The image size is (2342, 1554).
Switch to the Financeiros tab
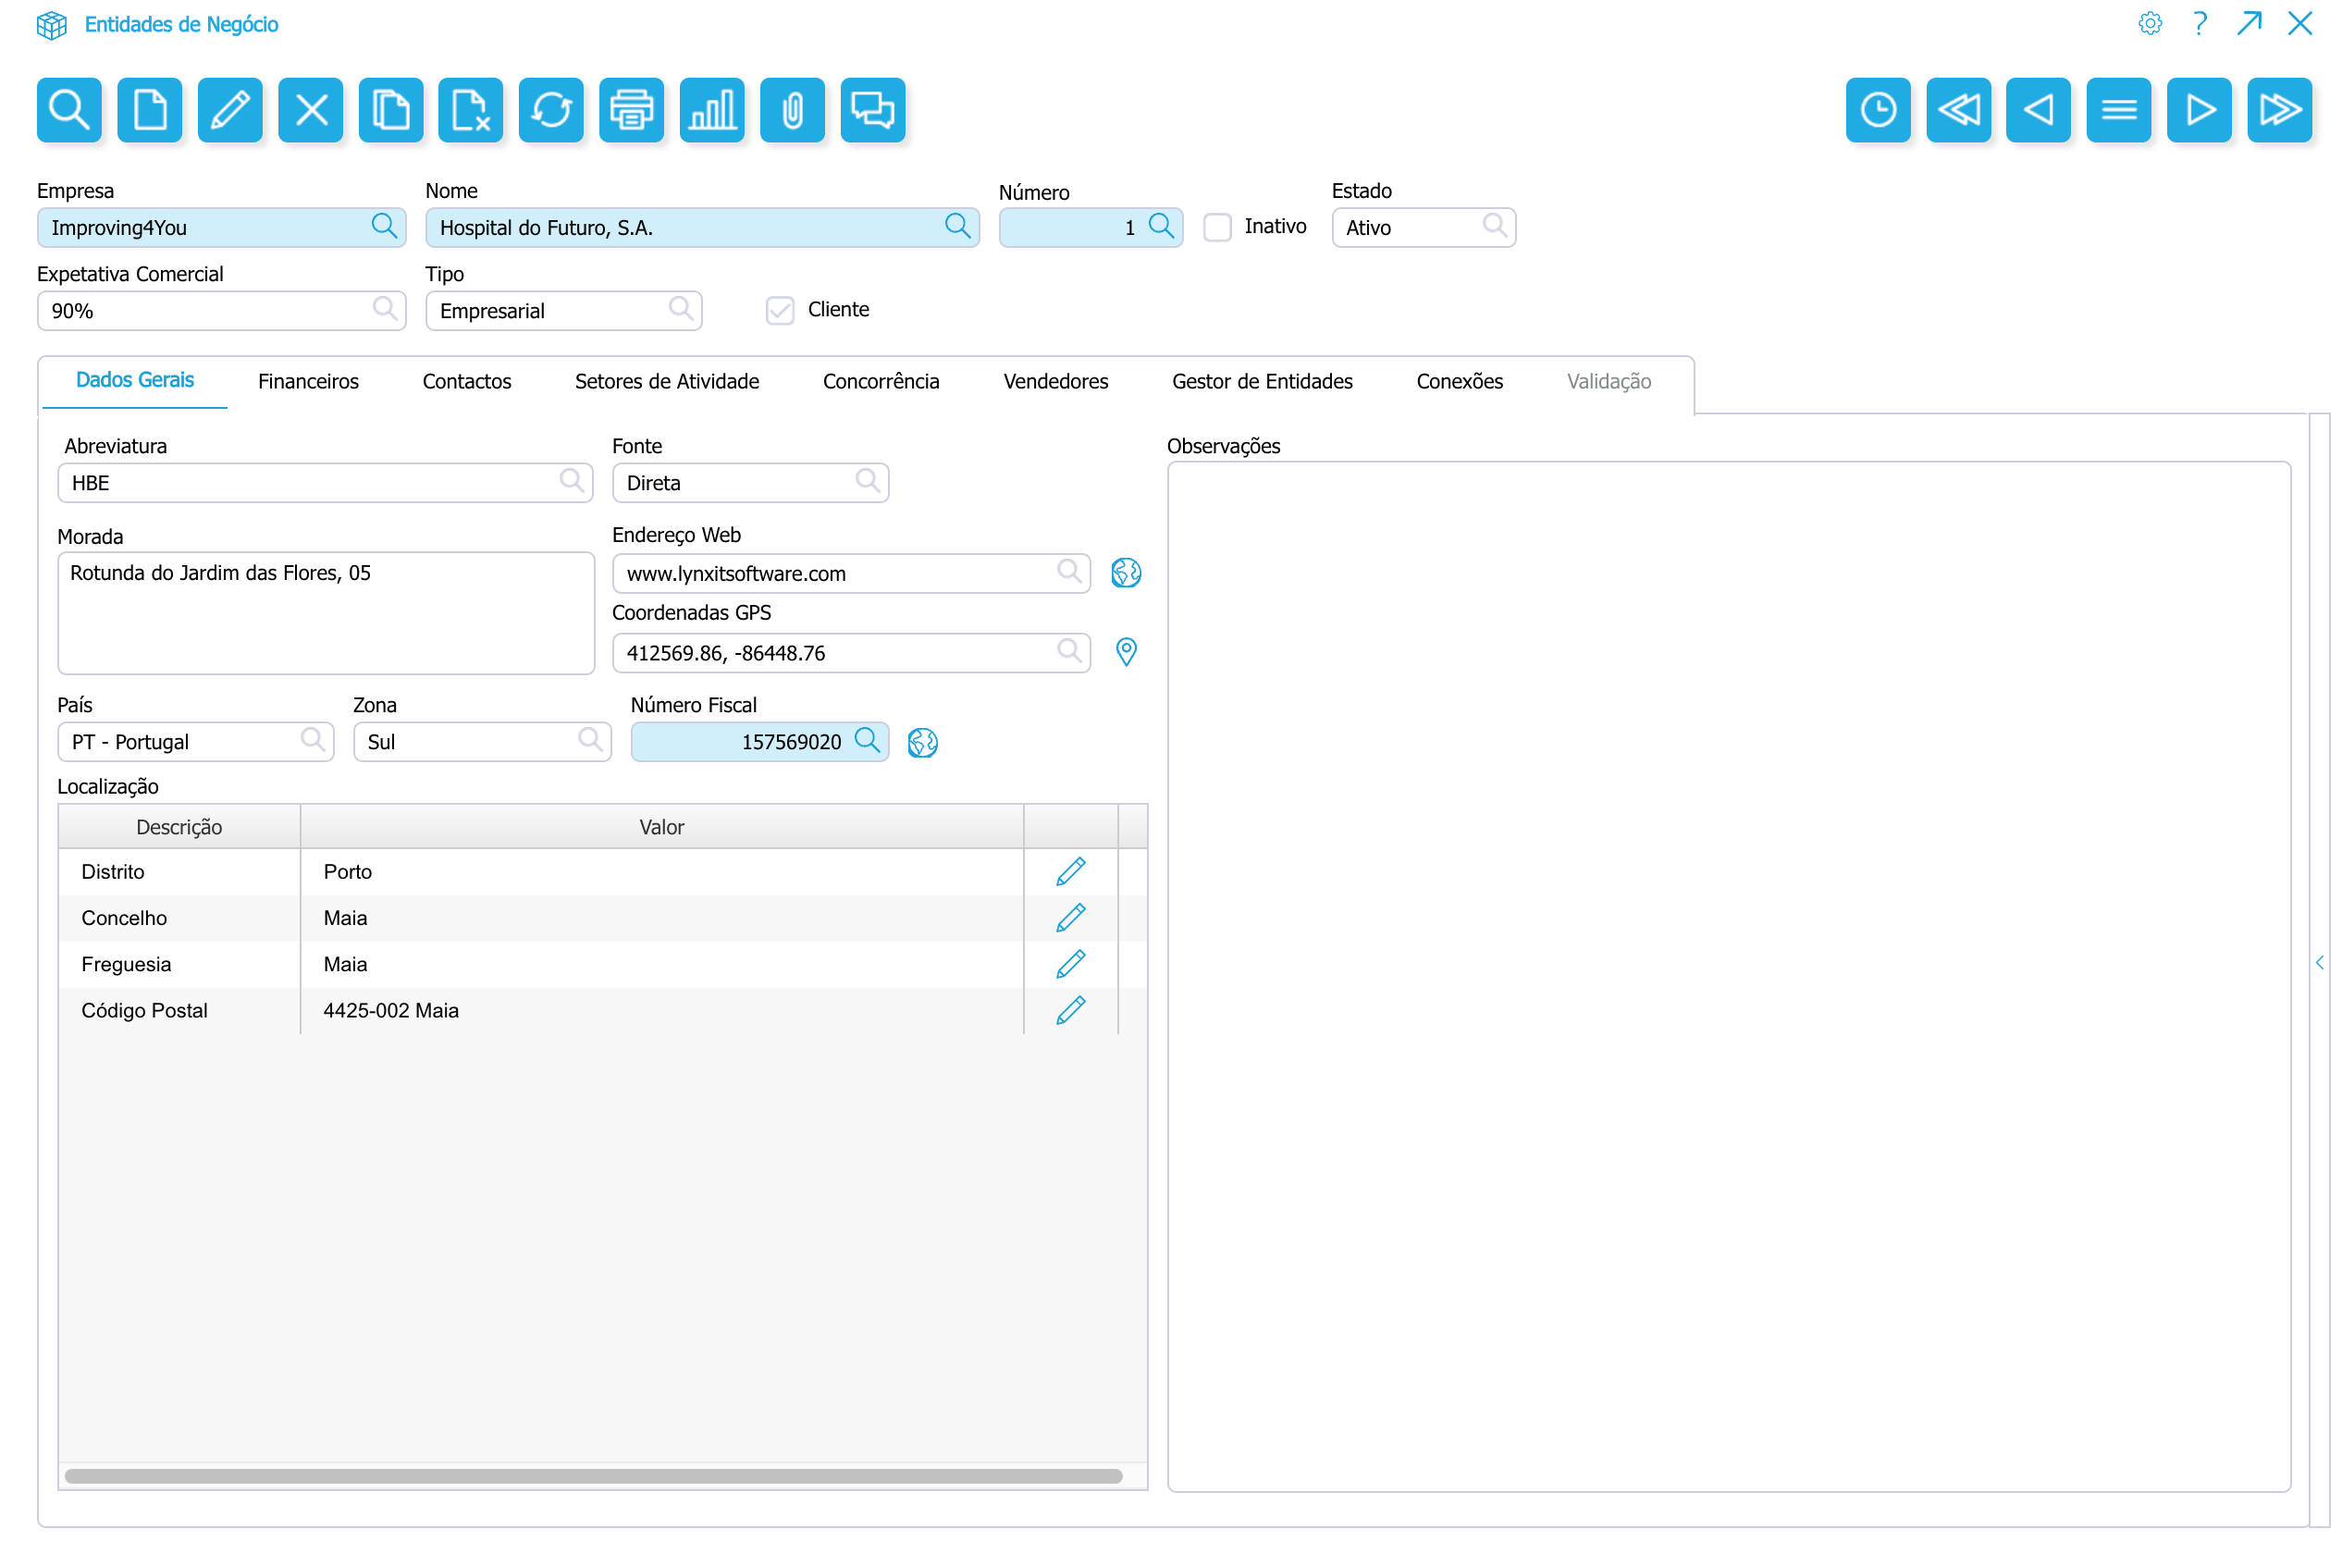click(x=308, y=381)
